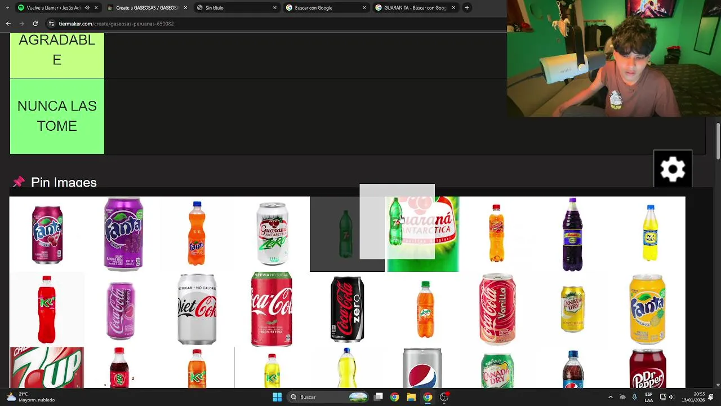Open the tab search dropdown arrow
Viewport: 721px width, 406px height.
(7, 8)
